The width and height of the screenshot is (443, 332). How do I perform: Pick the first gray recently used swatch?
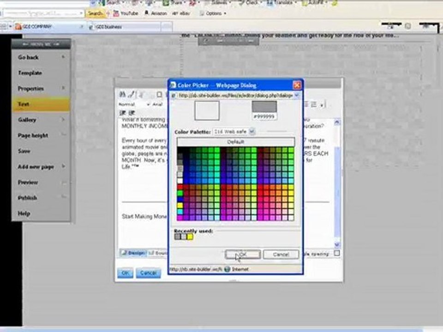click(x=177, y=237)
